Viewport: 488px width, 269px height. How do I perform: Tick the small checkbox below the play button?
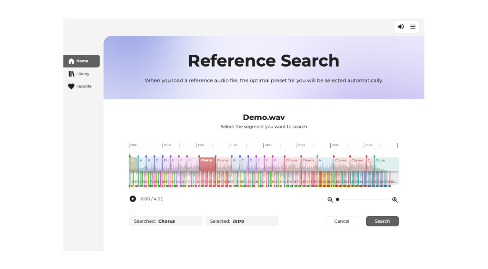(x=132, y=211)
